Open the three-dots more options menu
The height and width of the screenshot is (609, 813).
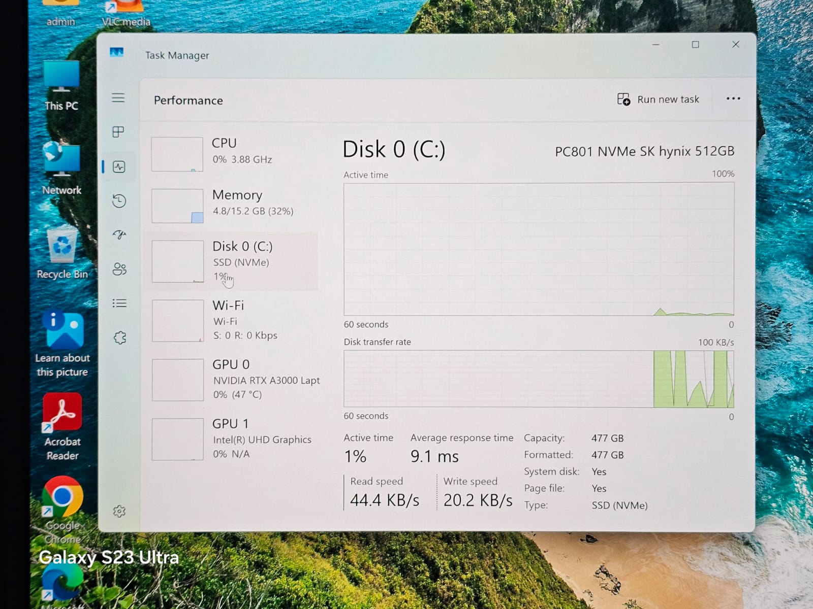coord(733,98)
